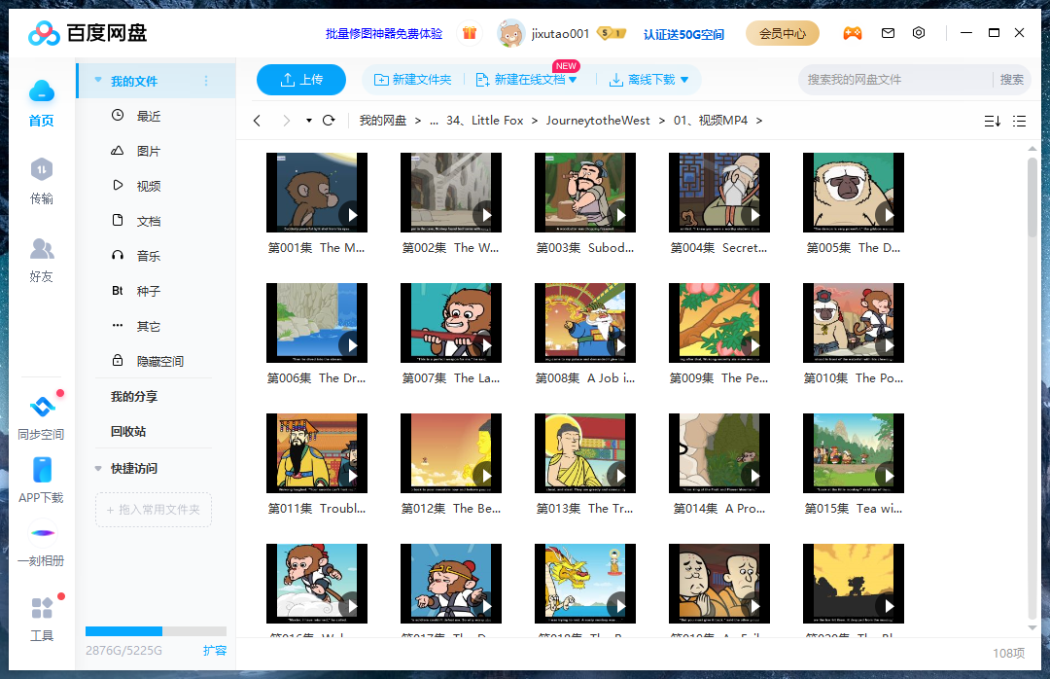Viewport: 1050px width, 679px height.
Task: Click the 拖入常用文件夹 drop area
Action: [x=154, y=510]
